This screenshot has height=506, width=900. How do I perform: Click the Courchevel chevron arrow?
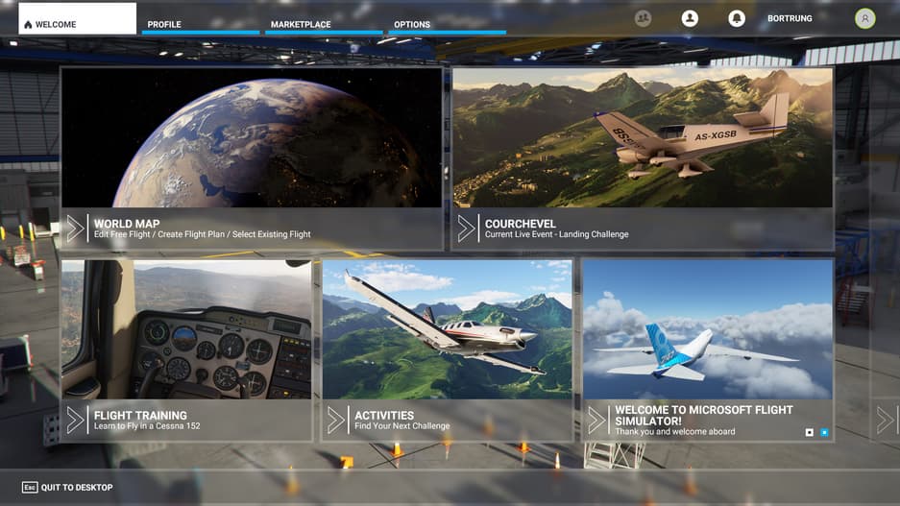pos(466,229)
